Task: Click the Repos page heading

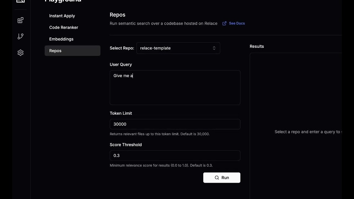Action: tap(117, 15)
